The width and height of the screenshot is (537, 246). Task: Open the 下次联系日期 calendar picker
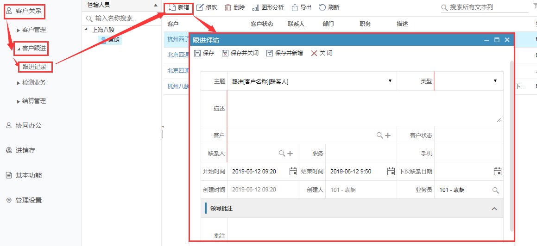coord(498,172)
